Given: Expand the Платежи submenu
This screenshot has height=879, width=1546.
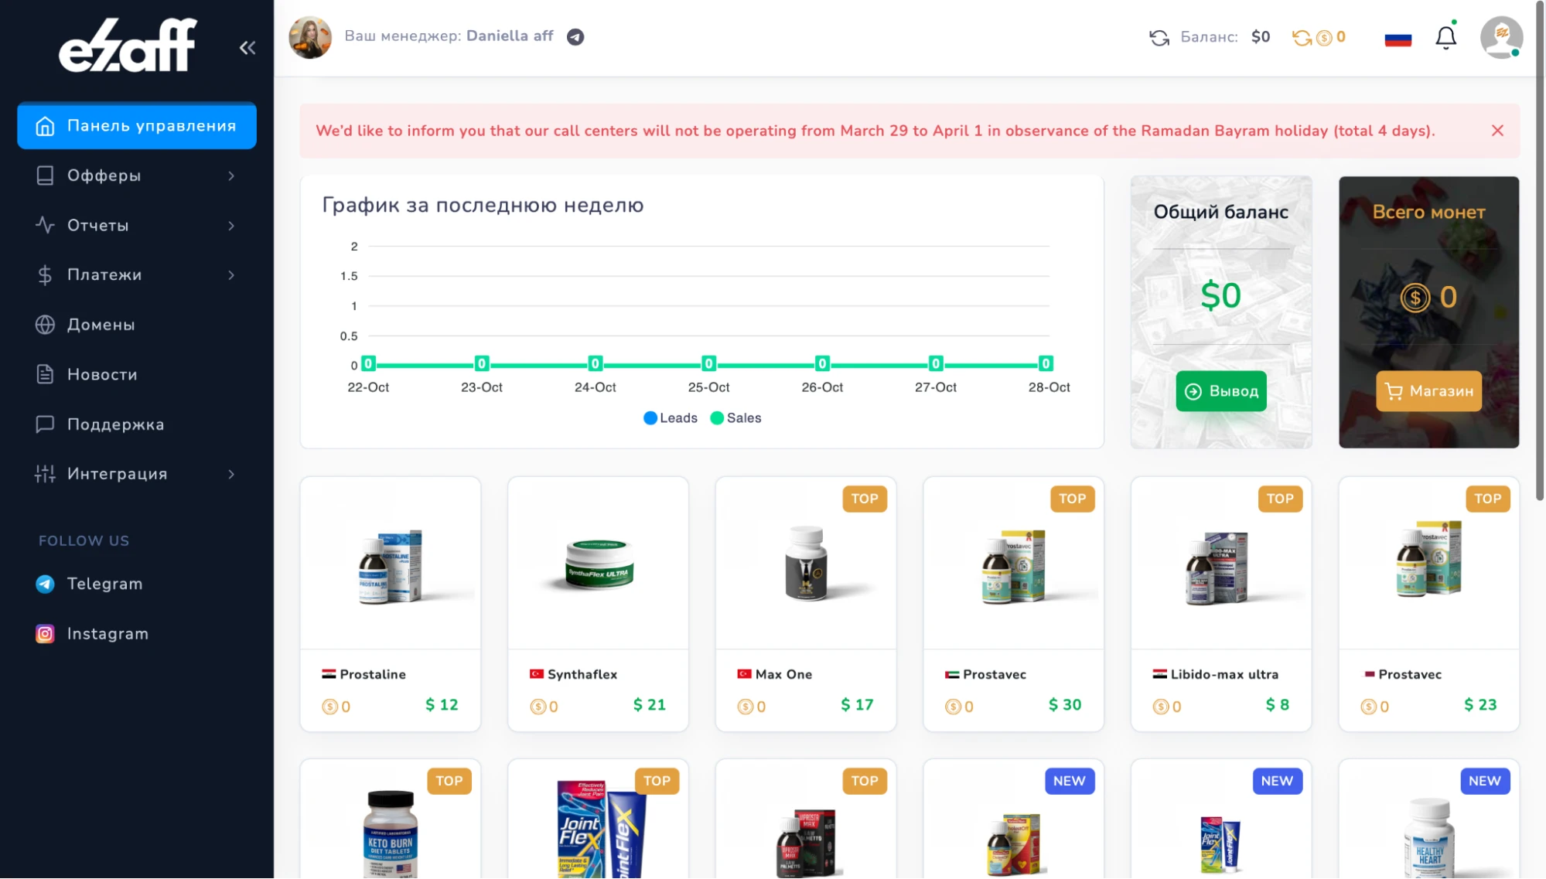Looking at the screenshot, I should tap(137, 275).
